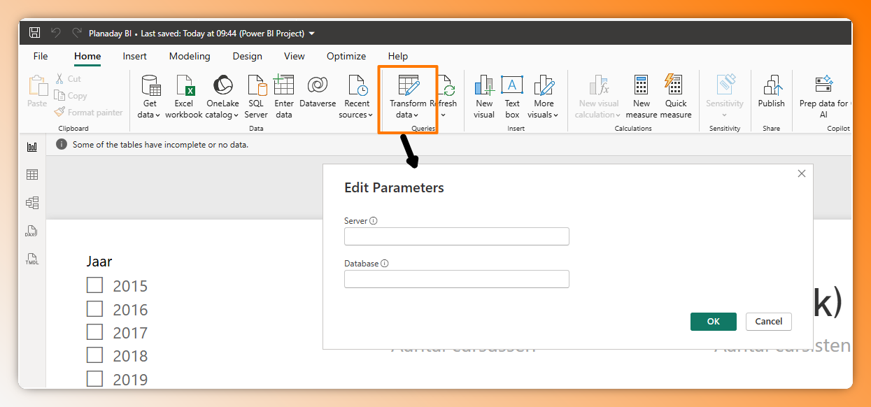This screenshot has height=407, width=871.
Task: Click the Refresh icon
Action: tap(448, 87)
